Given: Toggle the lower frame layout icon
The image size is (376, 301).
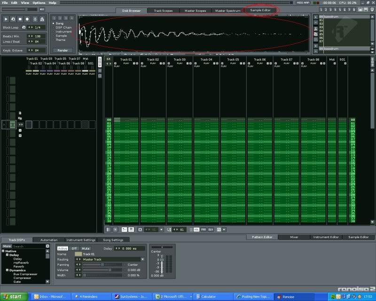Looking at the screenshot, I should click(x=366, y=9).
